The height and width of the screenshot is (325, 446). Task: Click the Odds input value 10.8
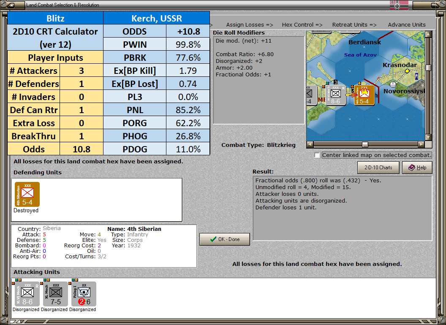(x=82, y=149)
